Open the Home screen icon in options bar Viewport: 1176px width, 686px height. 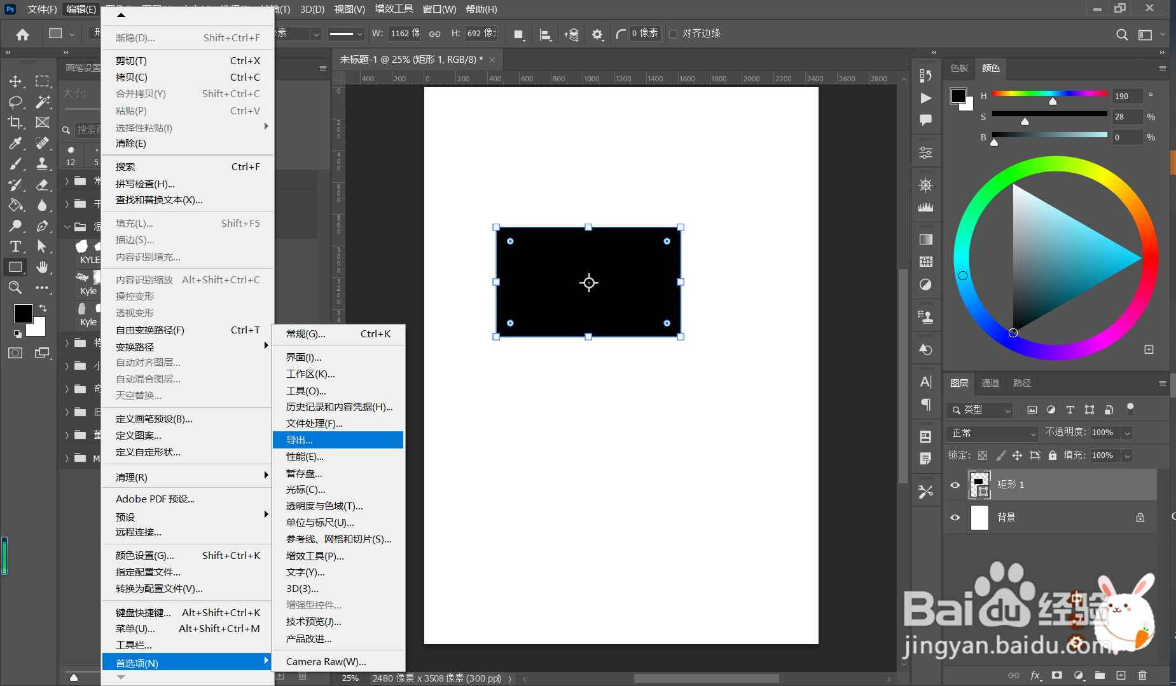[x=22, y=34]
